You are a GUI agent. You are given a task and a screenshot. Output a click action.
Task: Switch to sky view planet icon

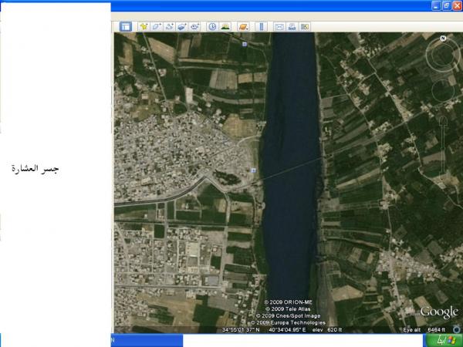pos(242,26)
